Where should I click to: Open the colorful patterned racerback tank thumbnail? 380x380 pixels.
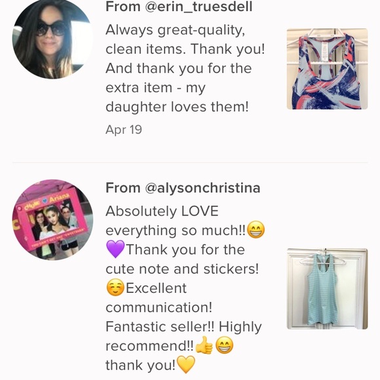click(x=327, y=69)
